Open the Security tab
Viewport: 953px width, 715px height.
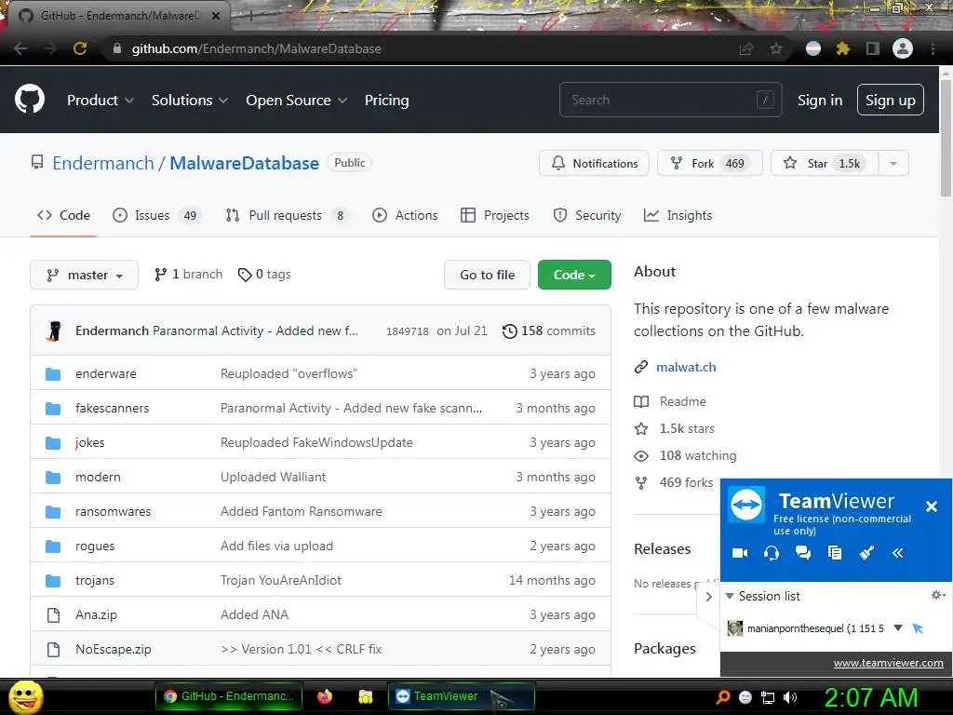pyautogui.click(x=587, y=215)
